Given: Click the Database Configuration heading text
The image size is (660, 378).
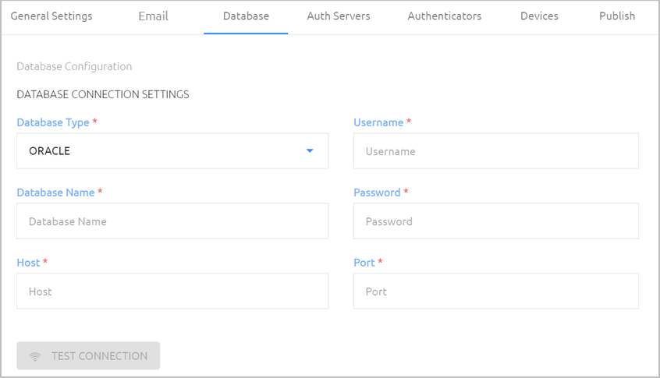Looking at the screenshot, I should click(x=74, y=66).
